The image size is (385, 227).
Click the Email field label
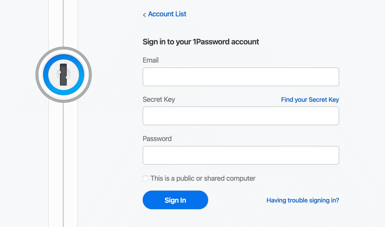(x=151, y=60)
